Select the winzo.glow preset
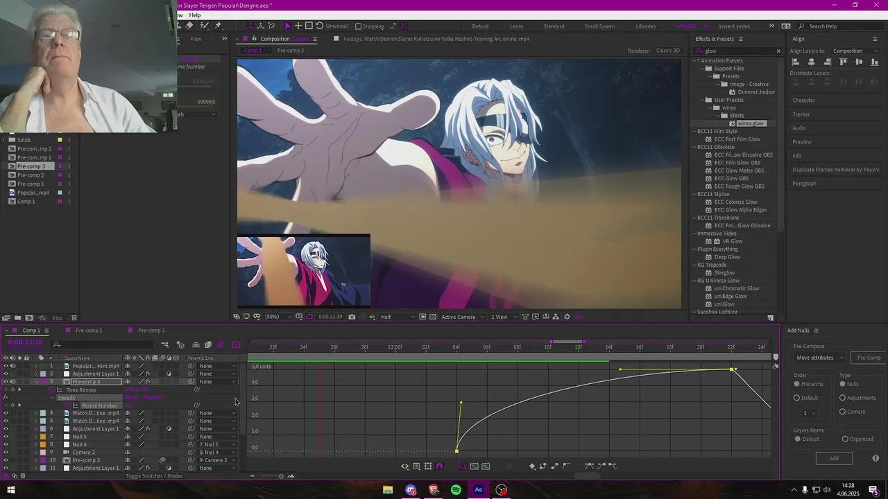888x499 pixels. click(x=750, y=123)
